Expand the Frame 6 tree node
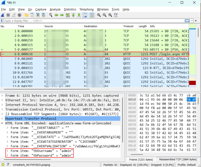The image size is (201, 167). click(2, 95)
